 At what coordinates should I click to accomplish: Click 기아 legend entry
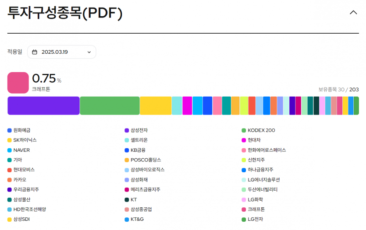click(x=15, y=160)
